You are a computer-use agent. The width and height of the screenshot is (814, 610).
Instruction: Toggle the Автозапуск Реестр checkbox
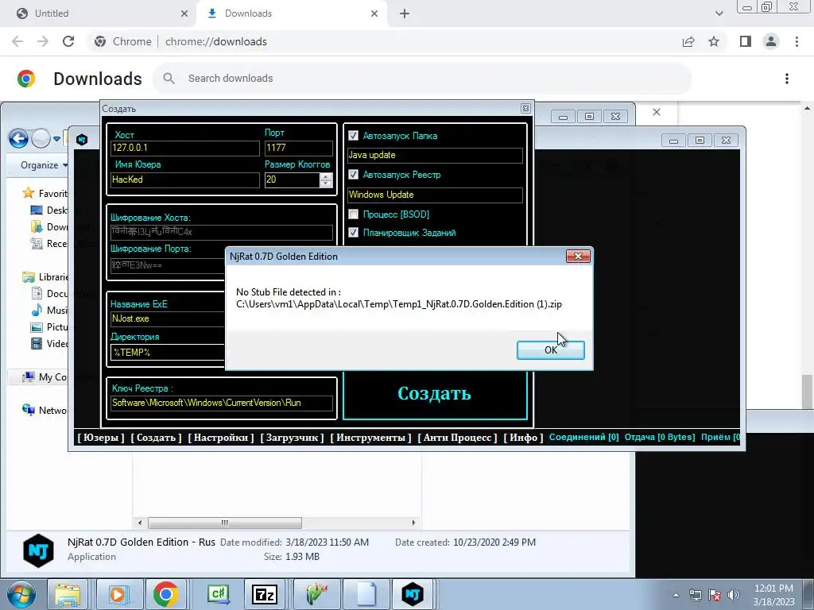[353, 174]
